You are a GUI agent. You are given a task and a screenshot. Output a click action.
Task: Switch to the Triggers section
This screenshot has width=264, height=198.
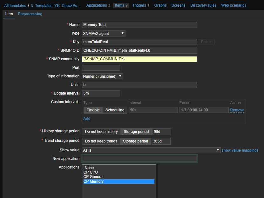[x=139, y=5]
